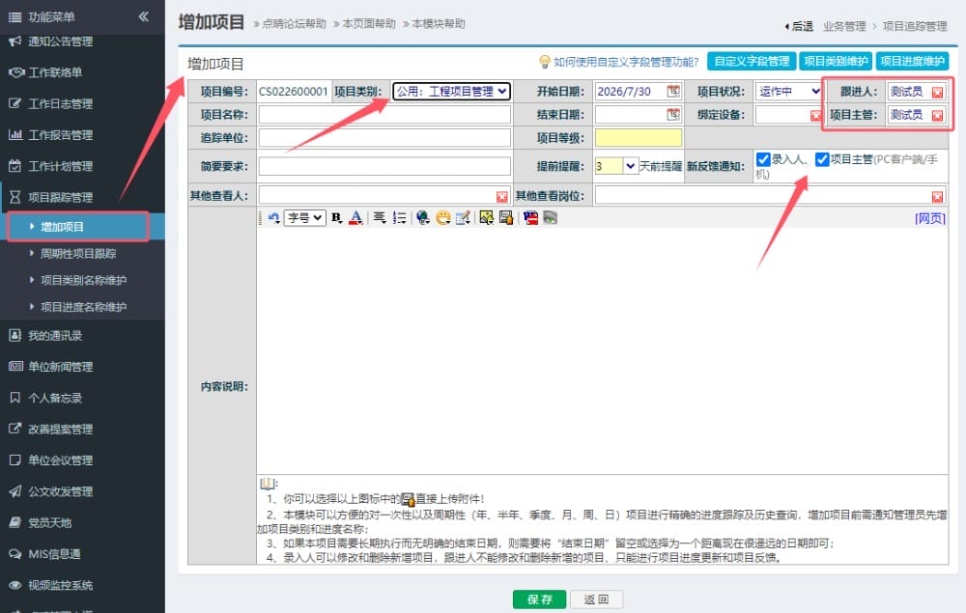Clear the 跟进人 field with red X
The height and width of the screenshot is (613, 966).
pos(937,93)
